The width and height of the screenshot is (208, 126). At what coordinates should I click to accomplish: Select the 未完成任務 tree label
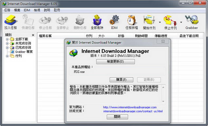click(x=23, y=43)
